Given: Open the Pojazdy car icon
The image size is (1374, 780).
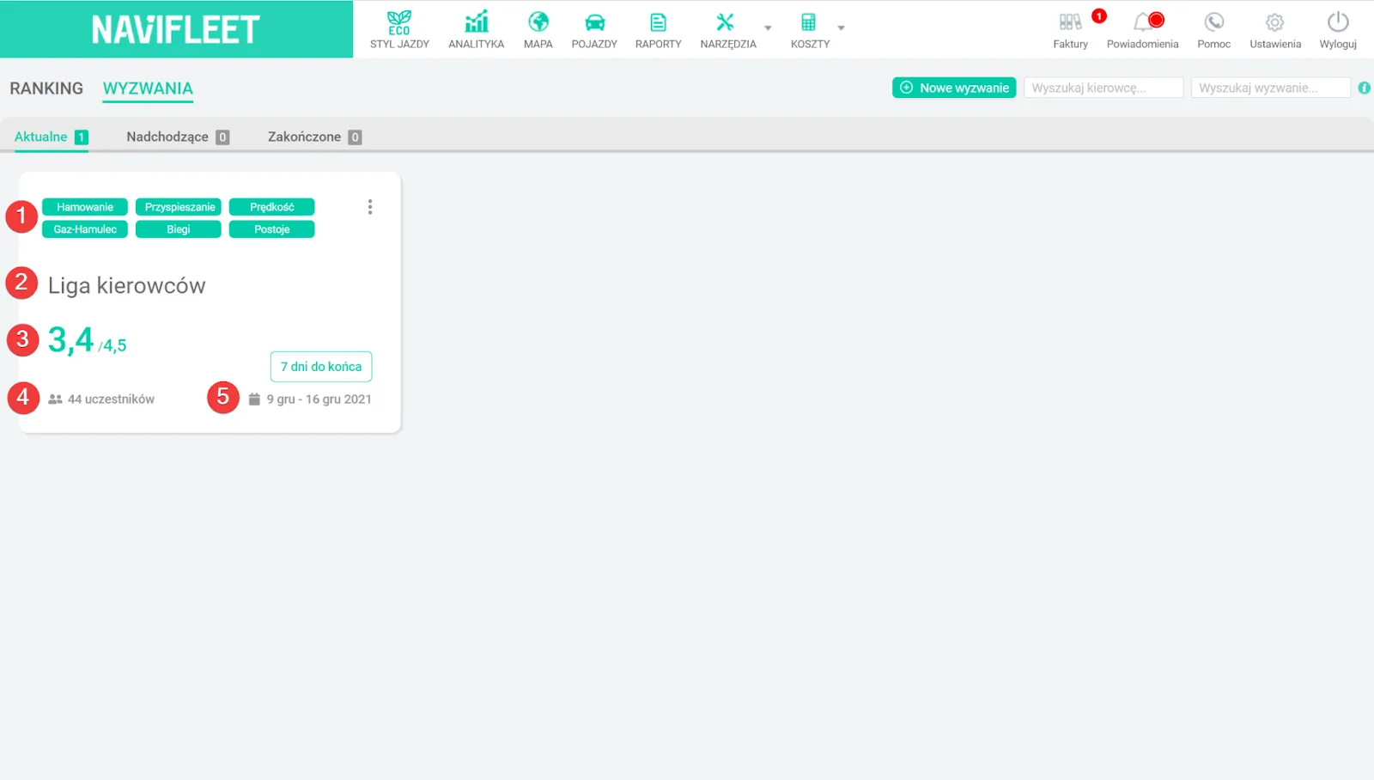Looking at the screenshot, I should click(x=594, y=22).
